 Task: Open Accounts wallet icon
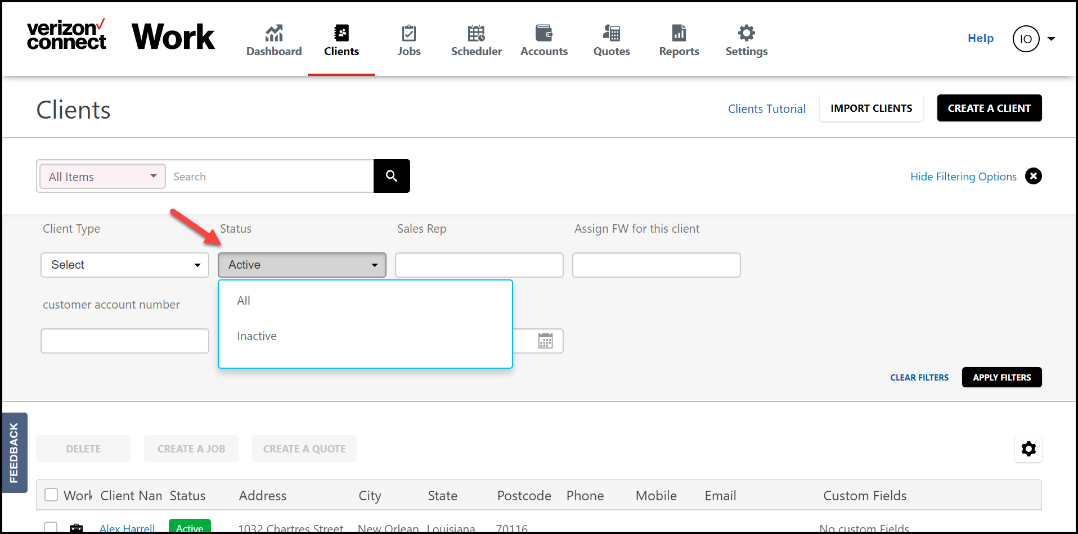pyautogui.click(x=544, y=33)
